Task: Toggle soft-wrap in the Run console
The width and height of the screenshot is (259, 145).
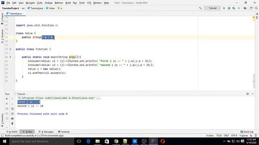Action: pos(12,109)
